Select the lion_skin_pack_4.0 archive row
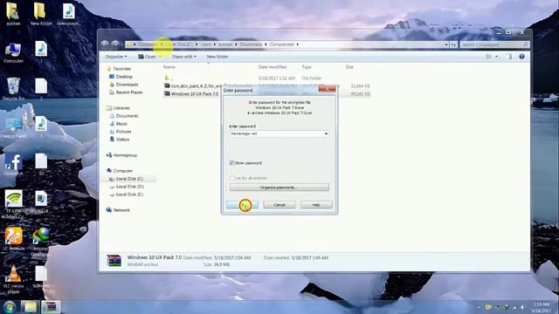559x314 pixels. point(266,85)
